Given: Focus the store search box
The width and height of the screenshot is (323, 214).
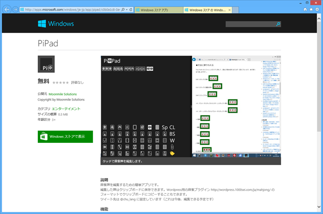Looking at the screenshot, I should (250, 24).
